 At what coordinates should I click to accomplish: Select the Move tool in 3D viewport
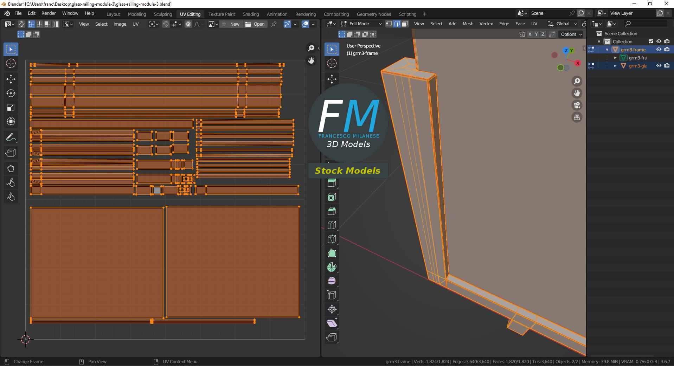[332, 79]
